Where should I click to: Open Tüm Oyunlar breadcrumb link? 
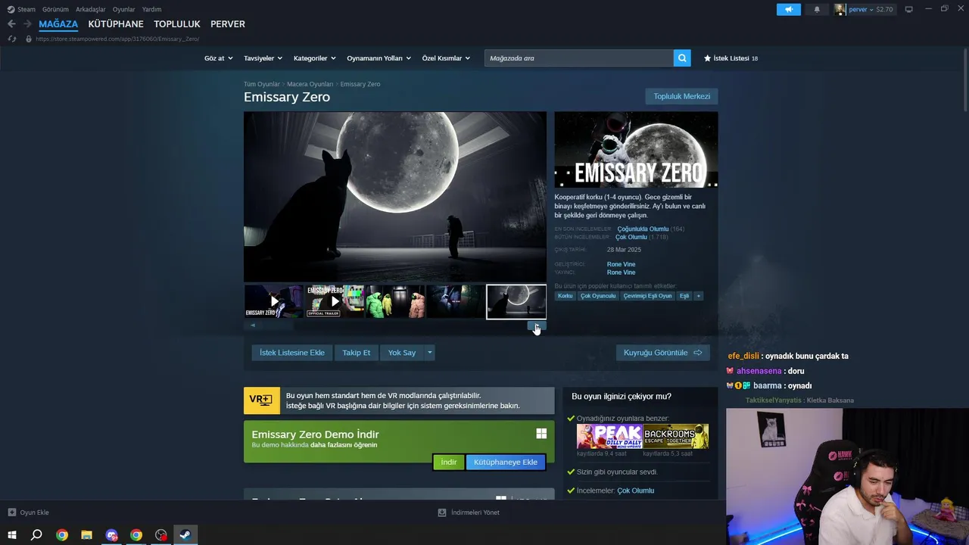click(x=261, y=84)
